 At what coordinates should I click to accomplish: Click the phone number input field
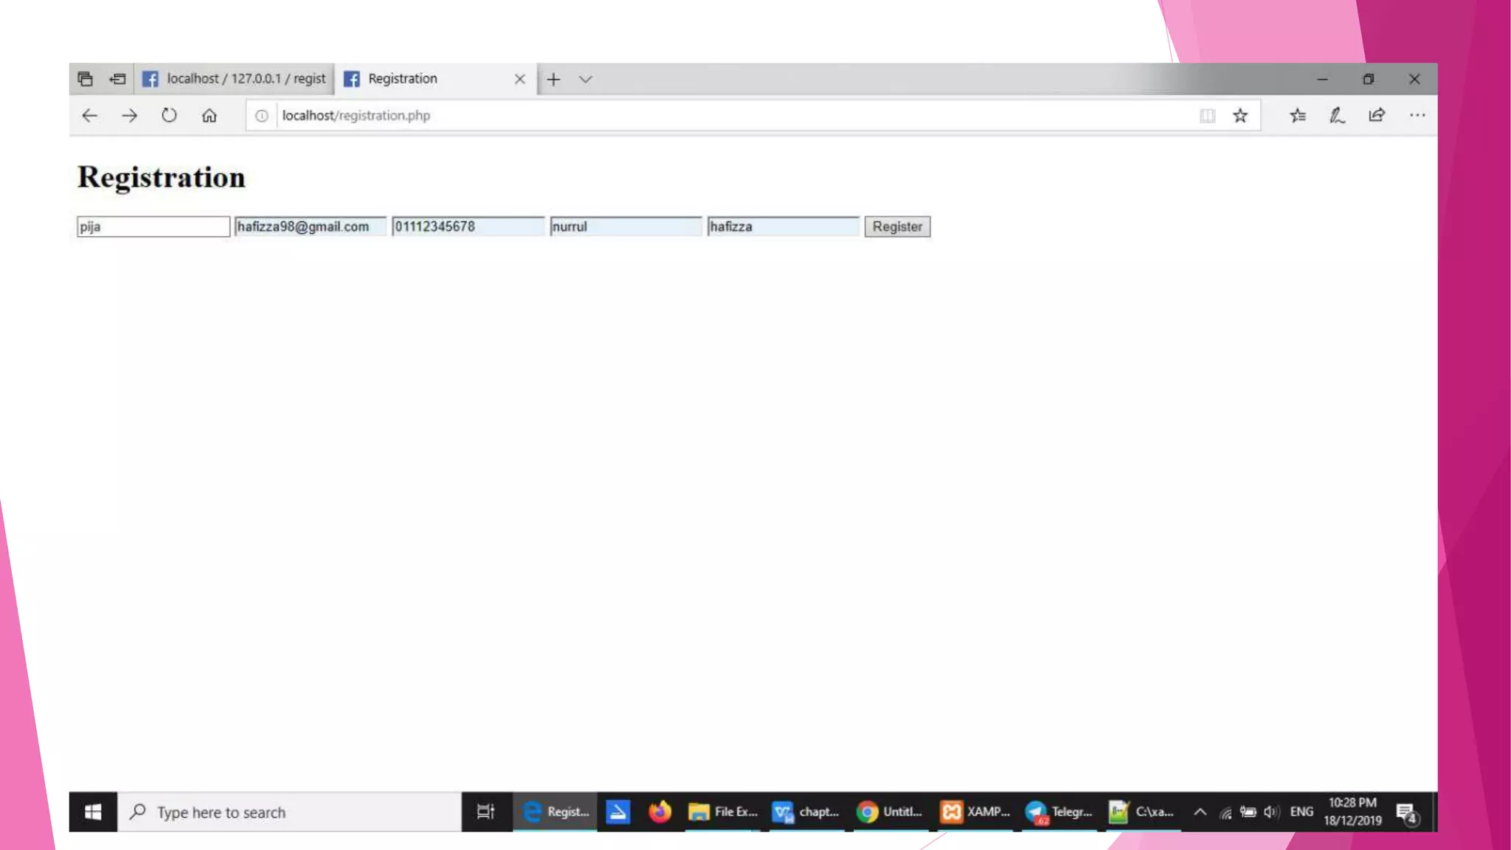468,227
